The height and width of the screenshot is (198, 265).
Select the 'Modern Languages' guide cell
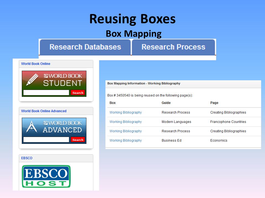tap(176, 122)
